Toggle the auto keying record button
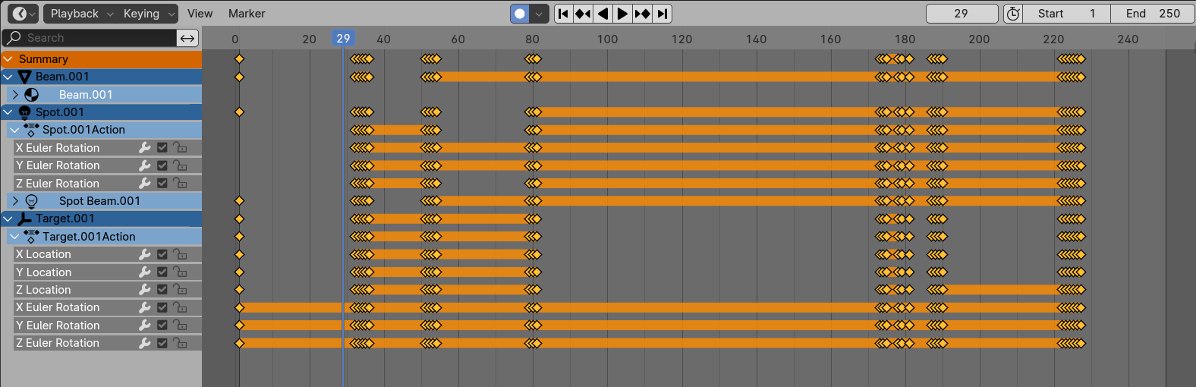Viewport: 1196px width, 387px height. point(520,14)
